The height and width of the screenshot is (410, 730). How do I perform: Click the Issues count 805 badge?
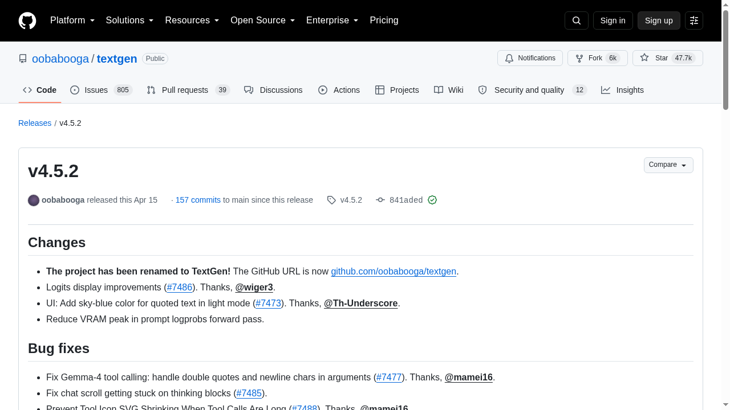click(x=123, y=90)
